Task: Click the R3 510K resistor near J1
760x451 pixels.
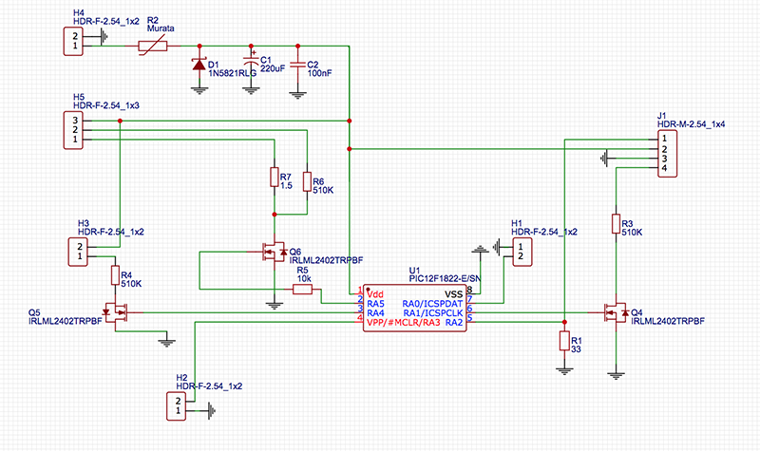Action: [x=616, y=224]
